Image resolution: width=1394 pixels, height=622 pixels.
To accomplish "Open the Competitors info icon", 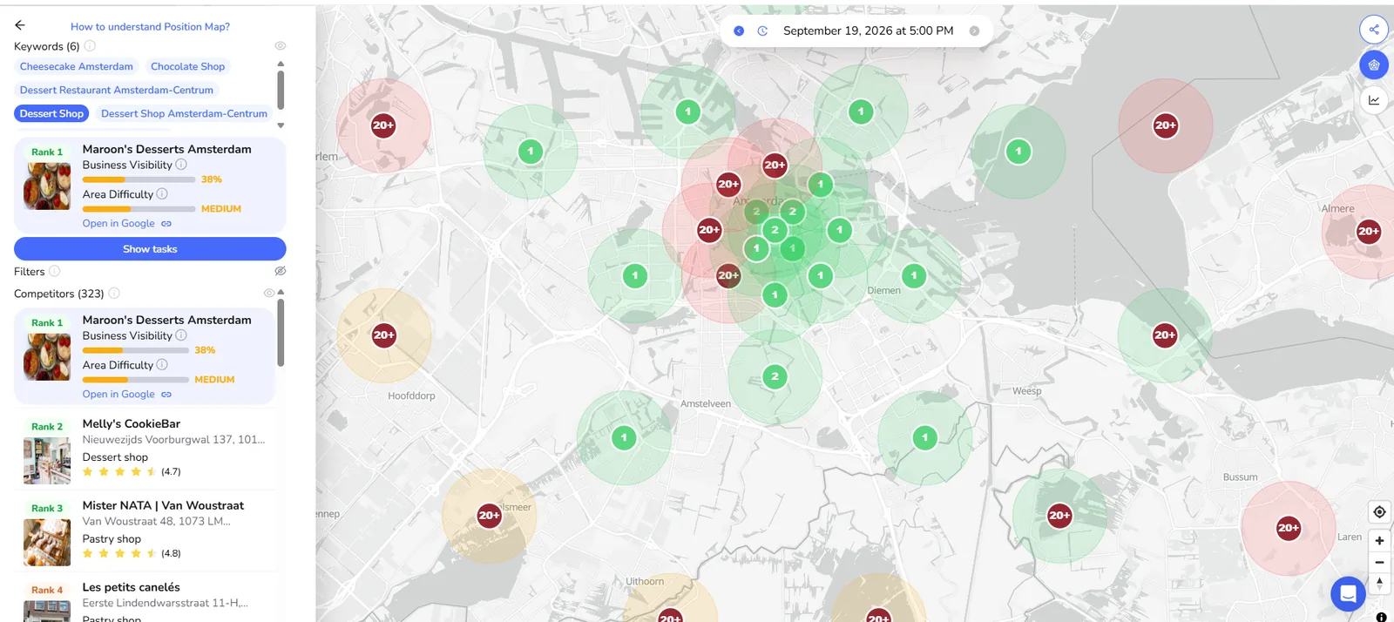I will point(114,294).
